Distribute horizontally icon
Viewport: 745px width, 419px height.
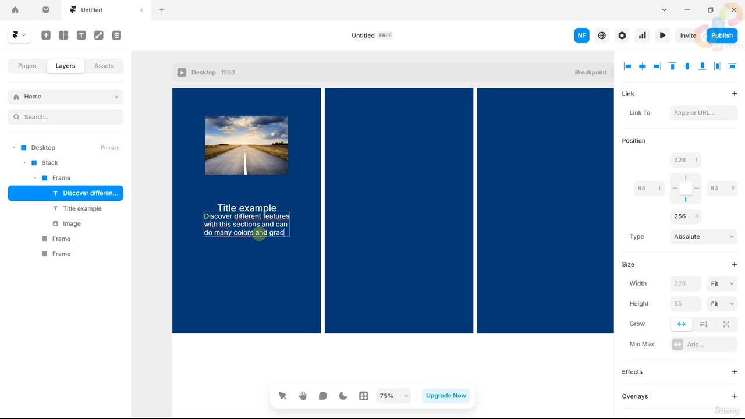pos(717,66)
